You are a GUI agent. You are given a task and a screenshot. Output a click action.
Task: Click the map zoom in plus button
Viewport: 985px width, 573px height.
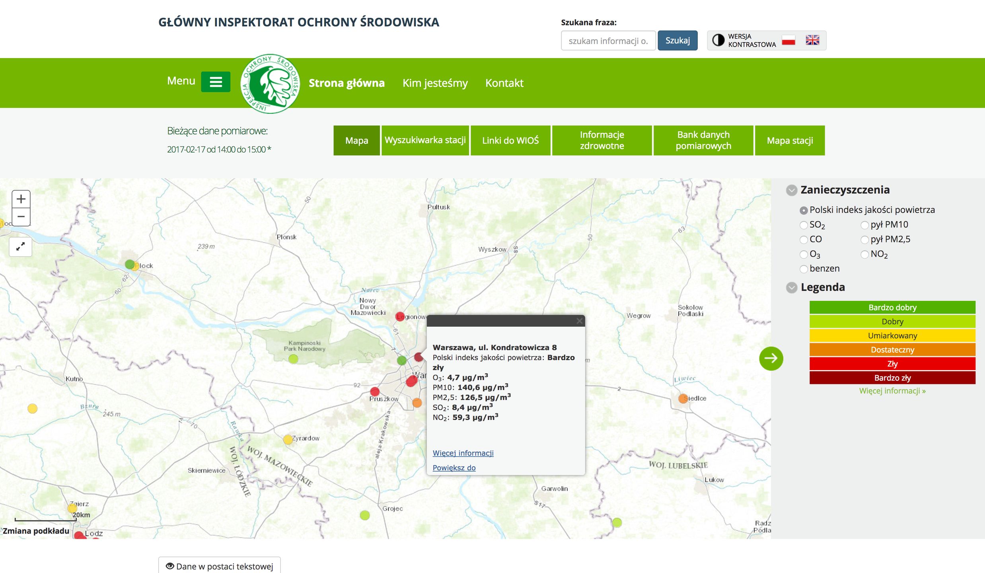(21, 199)
